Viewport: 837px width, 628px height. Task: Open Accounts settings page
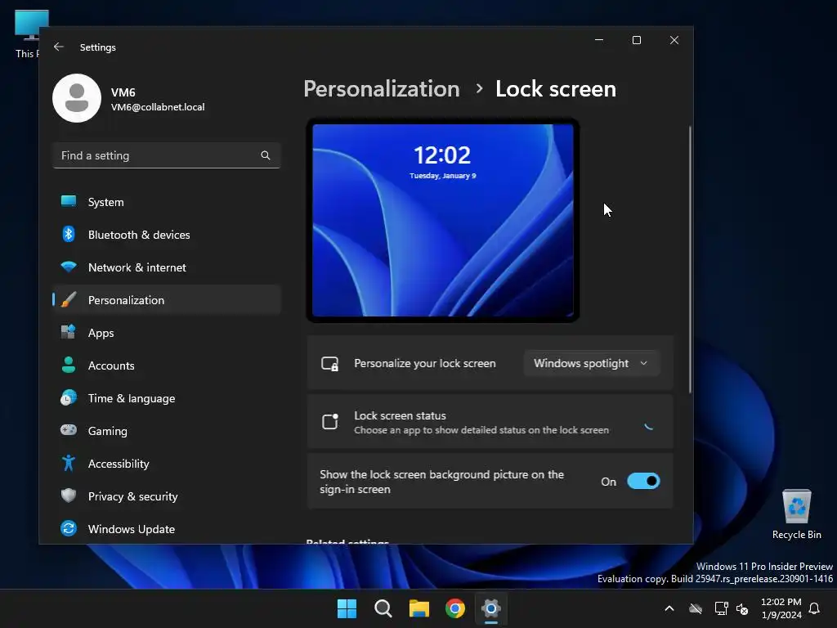[167, 366]
